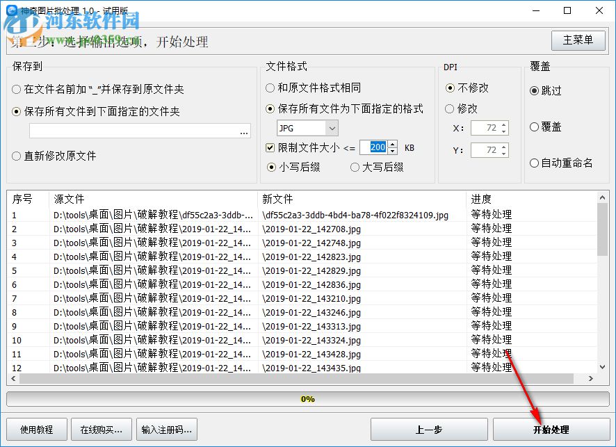
Task: Click the horizontal scroll left arrow
Action: coord(13,379)
